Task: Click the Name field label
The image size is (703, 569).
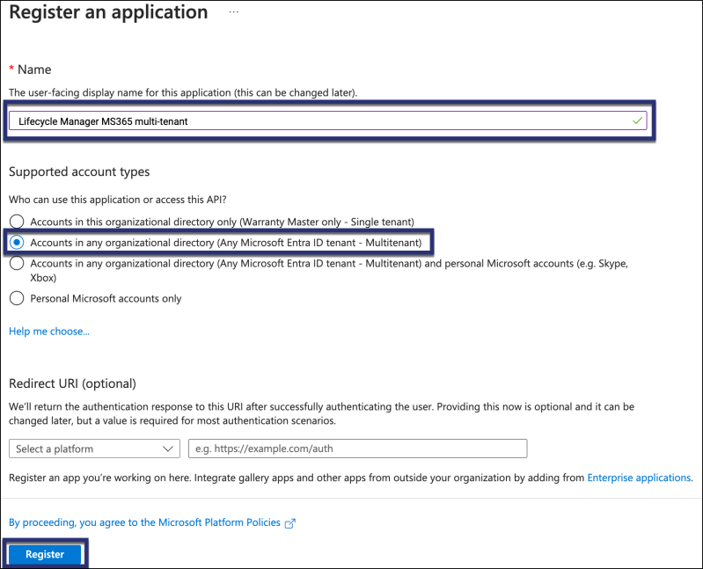Action: 34,69
